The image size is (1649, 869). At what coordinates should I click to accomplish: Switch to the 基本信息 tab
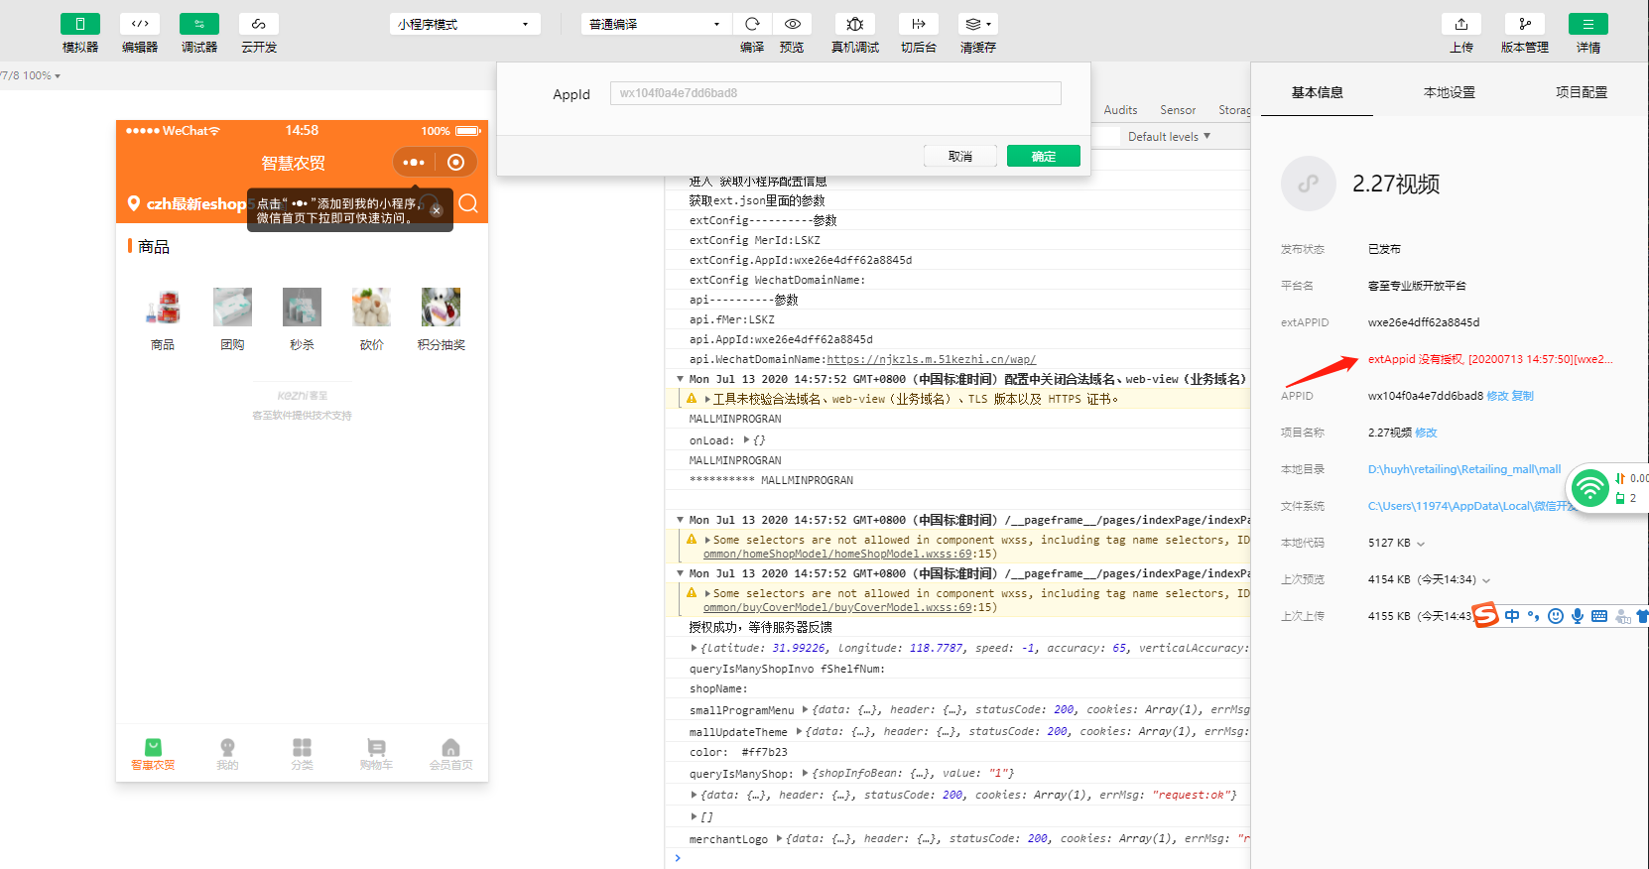1317,92
